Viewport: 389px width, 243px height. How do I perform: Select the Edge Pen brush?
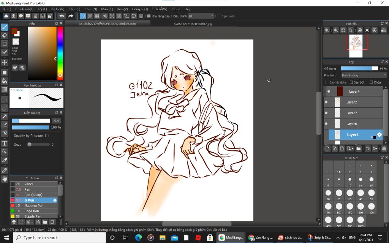point(34,211)
